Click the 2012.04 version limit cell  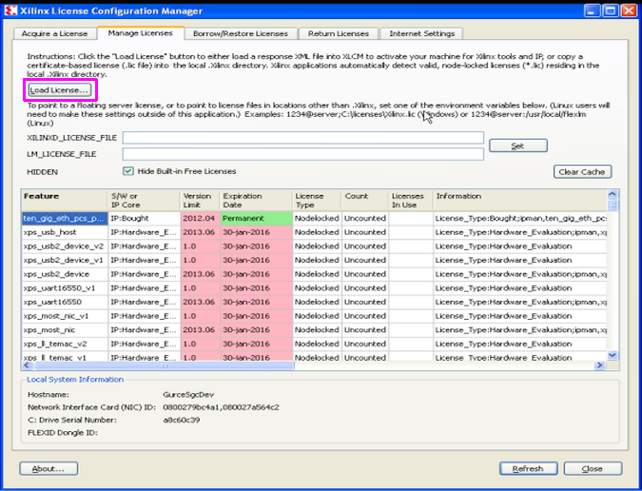201,218
